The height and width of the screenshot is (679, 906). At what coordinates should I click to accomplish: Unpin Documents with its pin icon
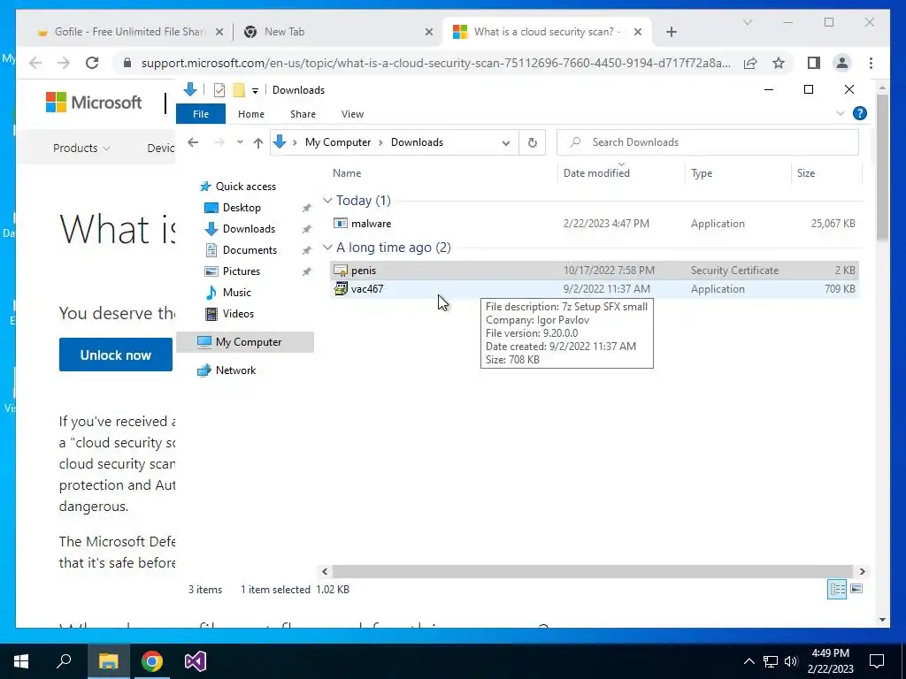coord(307,250)
